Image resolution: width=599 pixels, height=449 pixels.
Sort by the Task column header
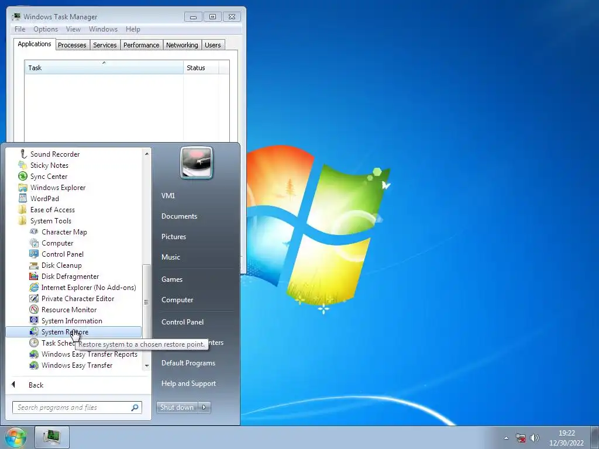[104, 68]
